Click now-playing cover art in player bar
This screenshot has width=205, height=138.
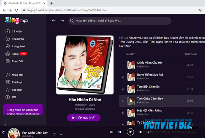click(14, 133)
